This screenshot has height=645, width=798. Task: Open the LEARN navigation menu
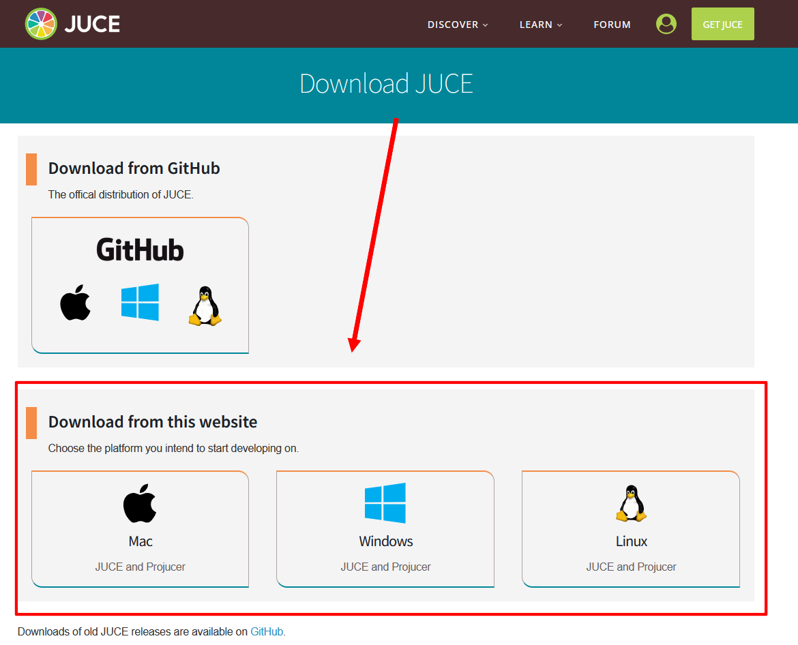coord(540,25)
